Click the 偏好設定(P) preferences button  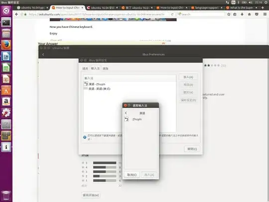coord(188,100)
